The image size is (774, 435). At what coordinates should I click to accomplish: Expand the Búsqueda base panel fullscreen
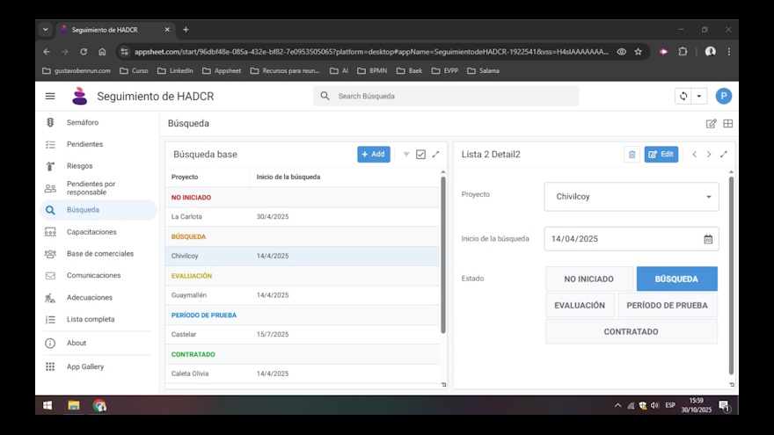click(435, 155)
